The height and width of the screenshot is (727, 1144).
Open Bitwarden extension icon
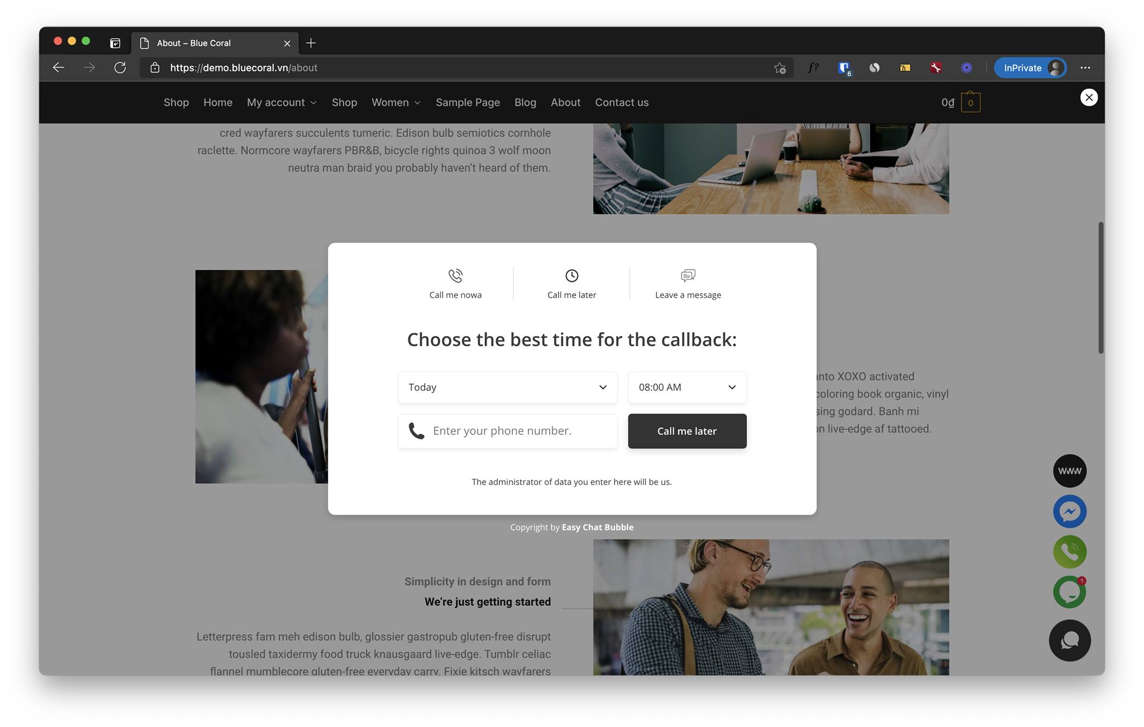click(x=844, y=68)
